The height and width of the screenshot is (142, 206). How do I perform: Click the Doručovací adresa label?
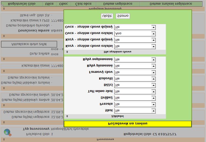(x=34, y=31)
